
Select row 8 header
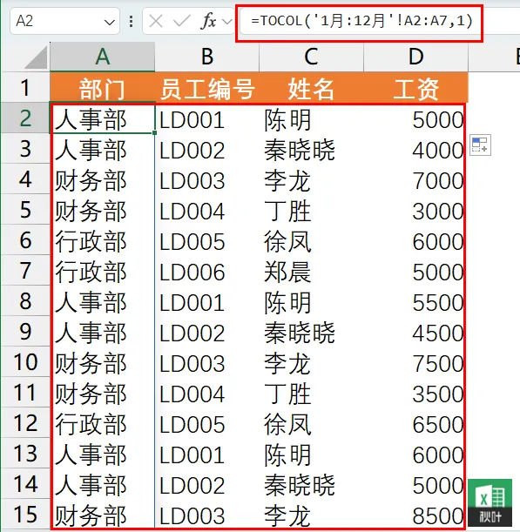coord(25,301)
